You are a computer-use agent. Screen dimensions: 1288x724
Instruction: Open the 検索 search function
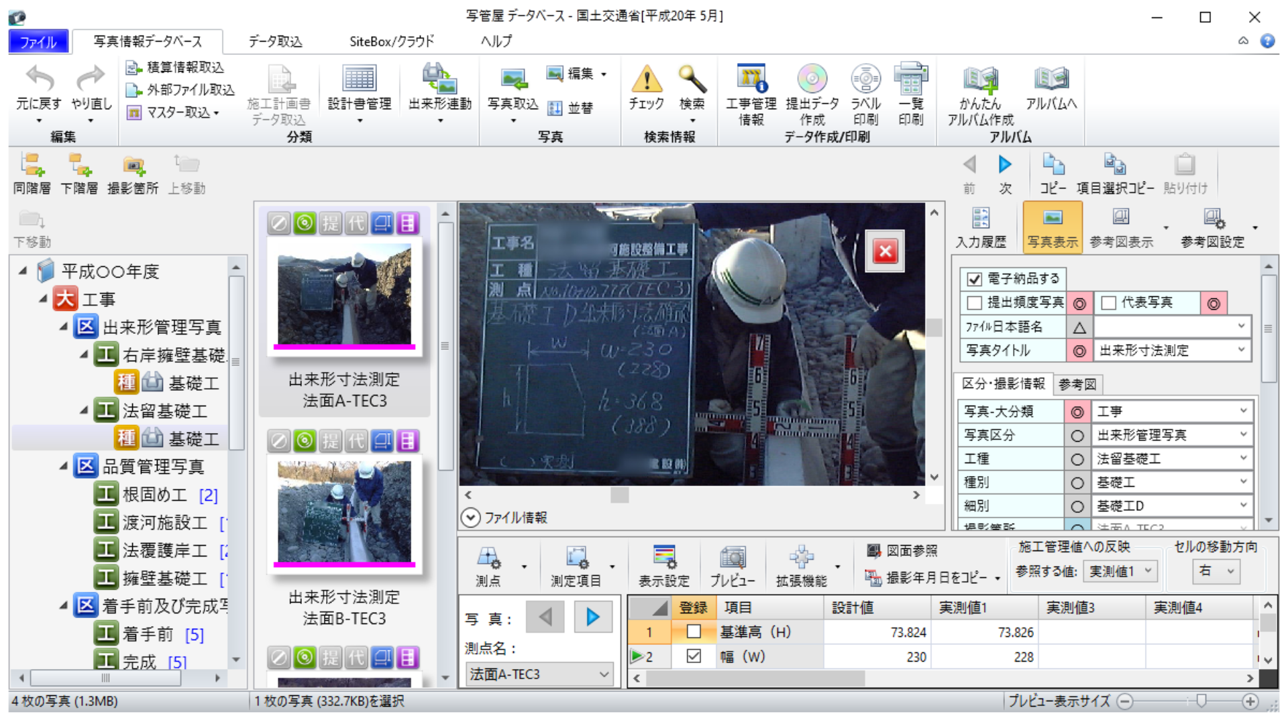click(x=692, y=94)
